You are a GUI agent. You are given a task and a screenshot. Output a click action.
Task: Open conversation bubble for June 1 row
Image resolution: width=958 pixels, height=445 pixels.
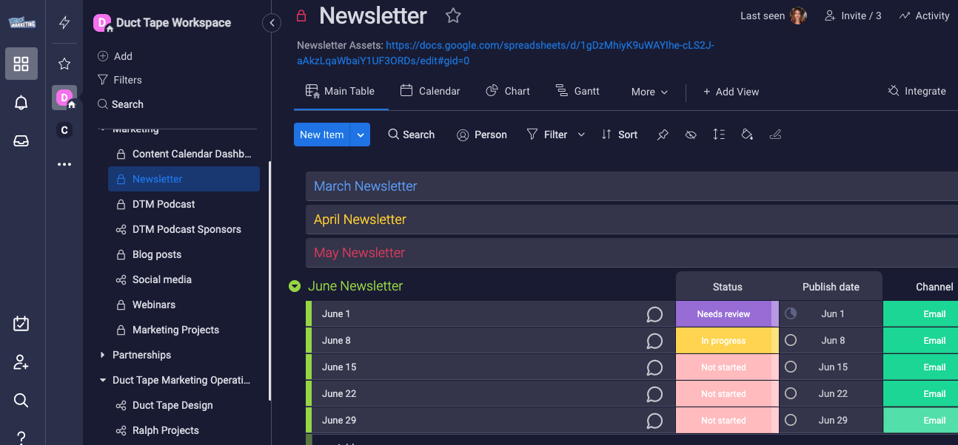654,314
